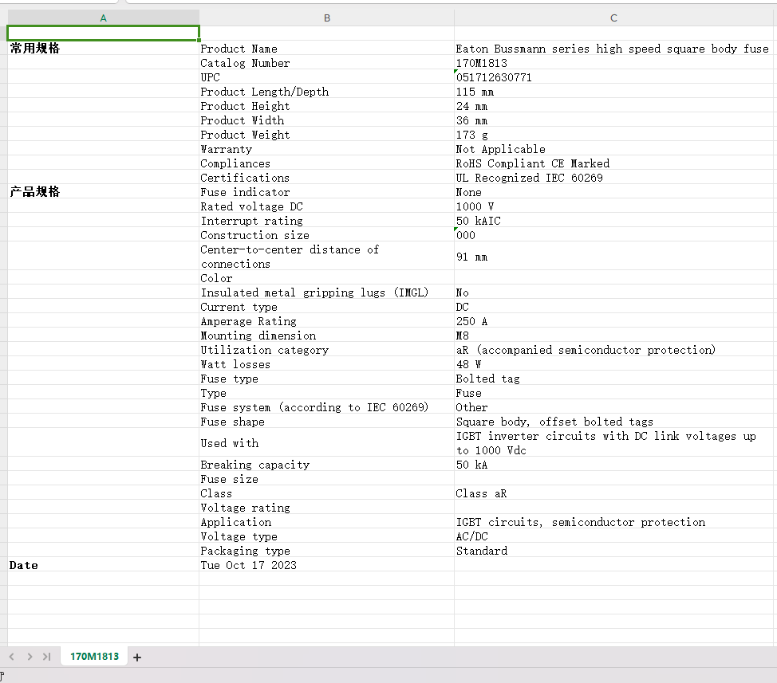Select the 'Voltage rating' cell
The height and width of the screenshot is (683, 777).
pos(326,508)
